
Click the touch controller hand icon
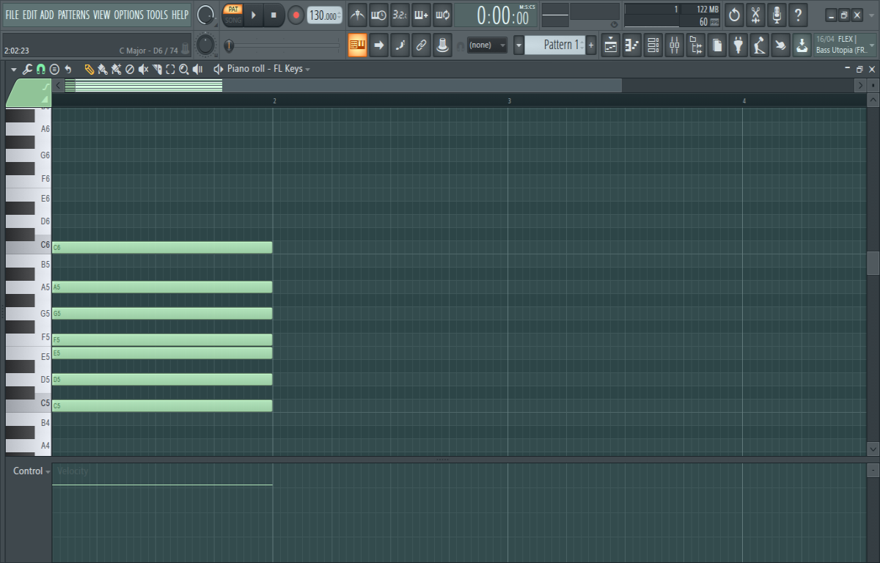click(780, 45)
